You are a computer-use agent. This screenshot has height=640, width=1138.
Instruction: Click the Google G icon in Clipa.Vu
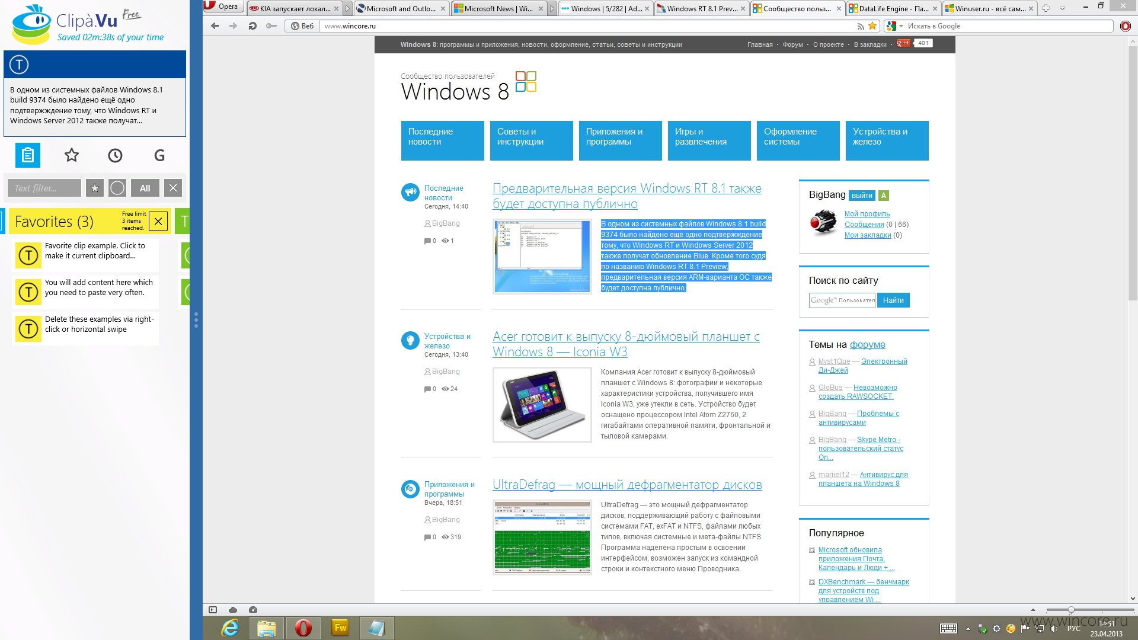[x=159, y=155]
